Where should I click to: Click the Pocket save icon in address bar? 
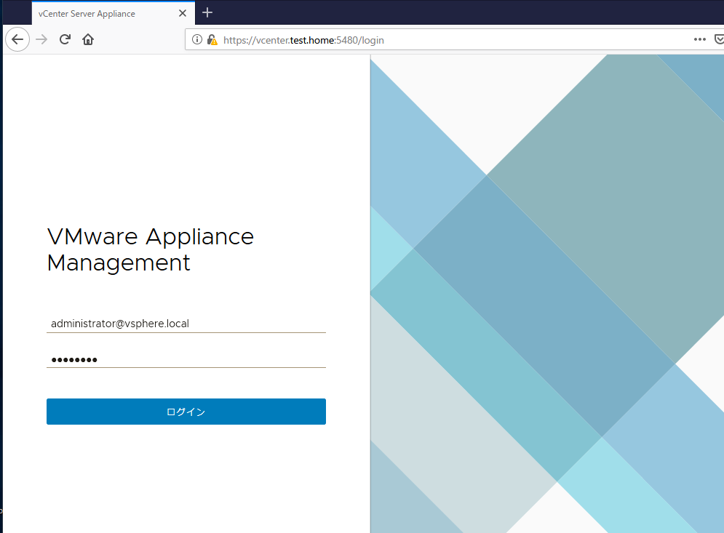719,40
